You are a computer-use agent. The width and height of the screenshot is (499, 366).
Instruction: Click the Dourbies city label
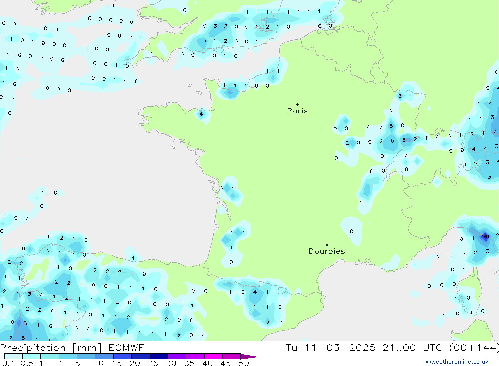327,251
